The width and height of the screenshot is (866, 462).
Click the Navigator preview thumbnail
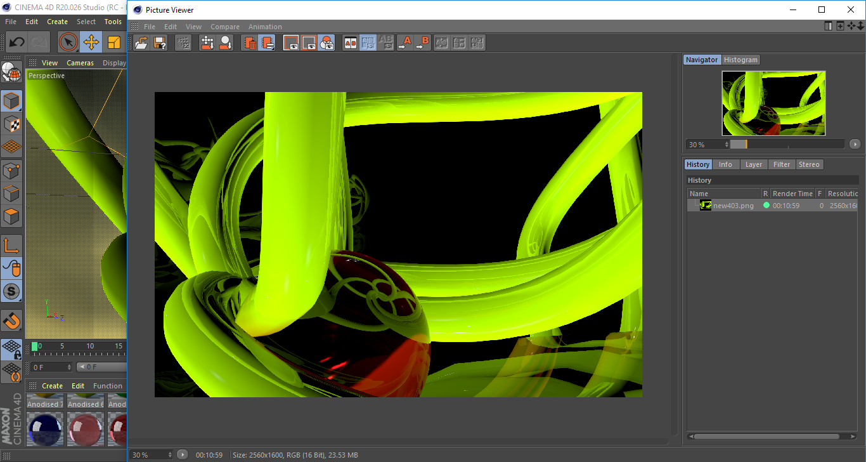(x=773, y=103)
